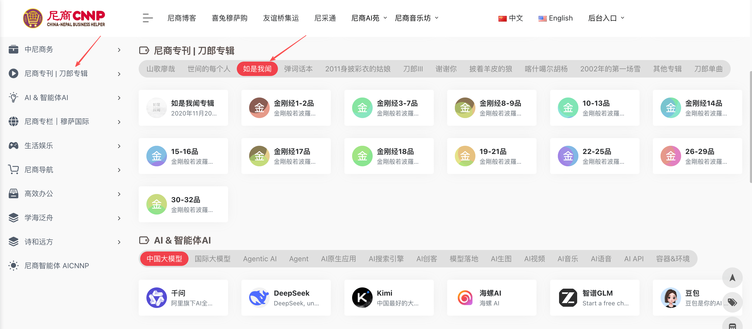Open the 尼采通 link
Screen dimensions: 752x329
coord(325,18)
